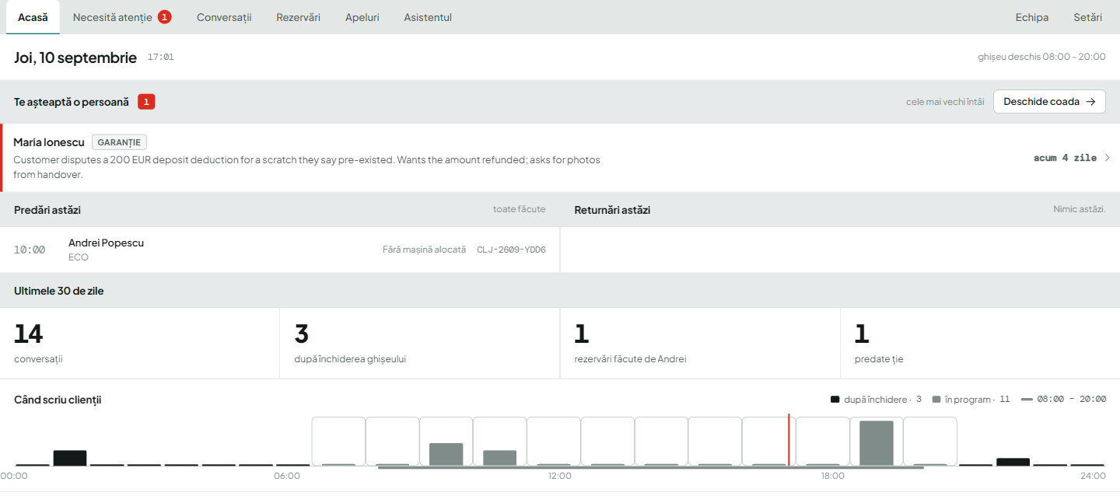1120x496 pixels.
Task: Open Setări
Action: tap(1087, 17)
